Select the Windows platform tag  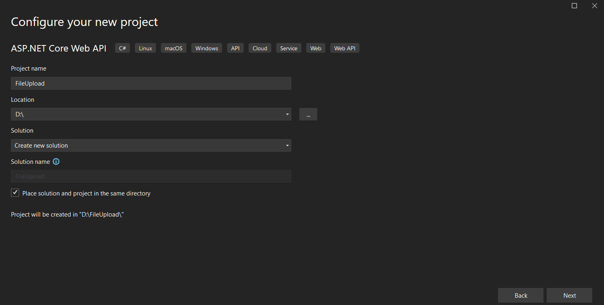click(x=206, y=48)
